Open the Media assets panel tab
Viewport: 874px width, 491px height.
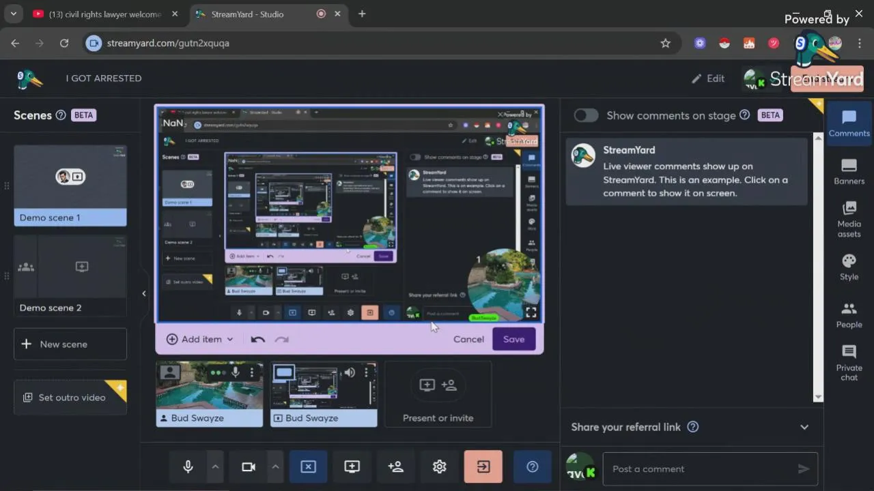tap(849, 220)
